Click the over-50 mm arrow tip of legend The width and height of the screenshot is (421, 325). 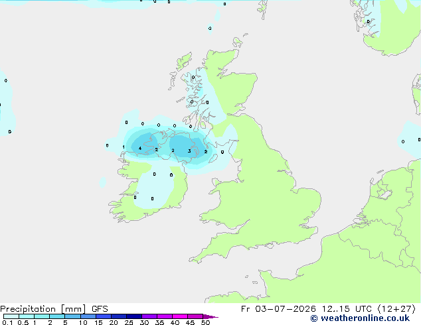tap(210, 316)
